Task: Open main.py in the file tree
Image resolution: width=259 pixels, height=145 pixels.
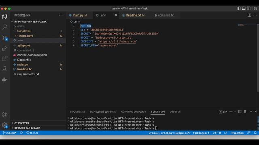Action: 38,64
